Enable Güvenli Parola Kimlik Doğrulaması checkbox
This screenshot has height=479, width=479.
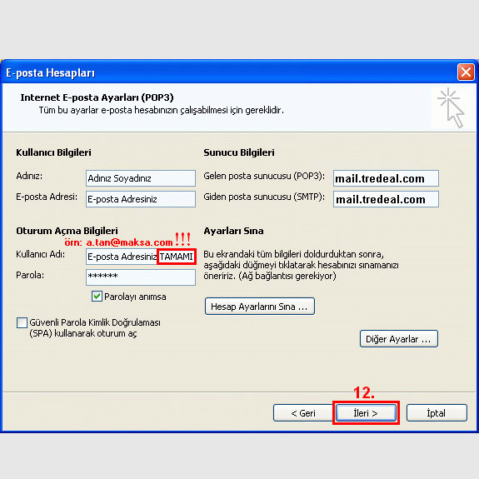22,322
